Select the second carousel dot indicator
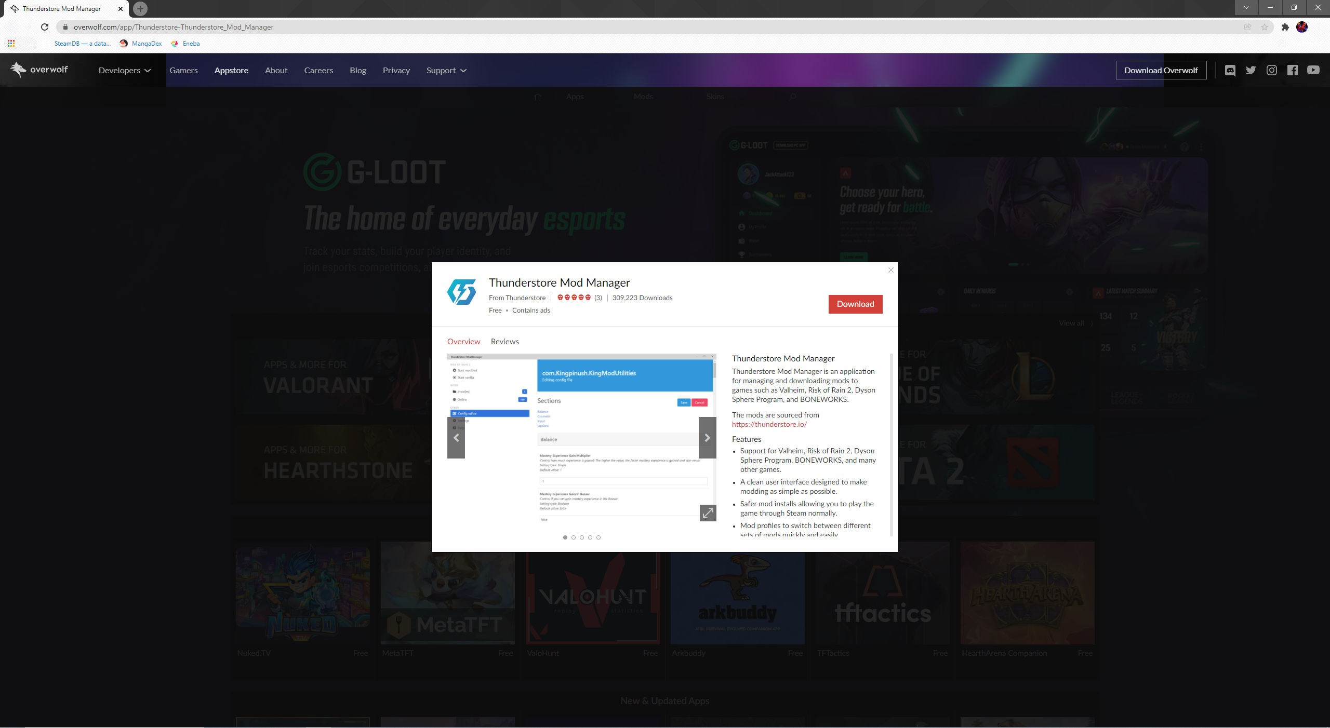The width and height of the screenshot is (1330, 728). click(x=574, y=537)
